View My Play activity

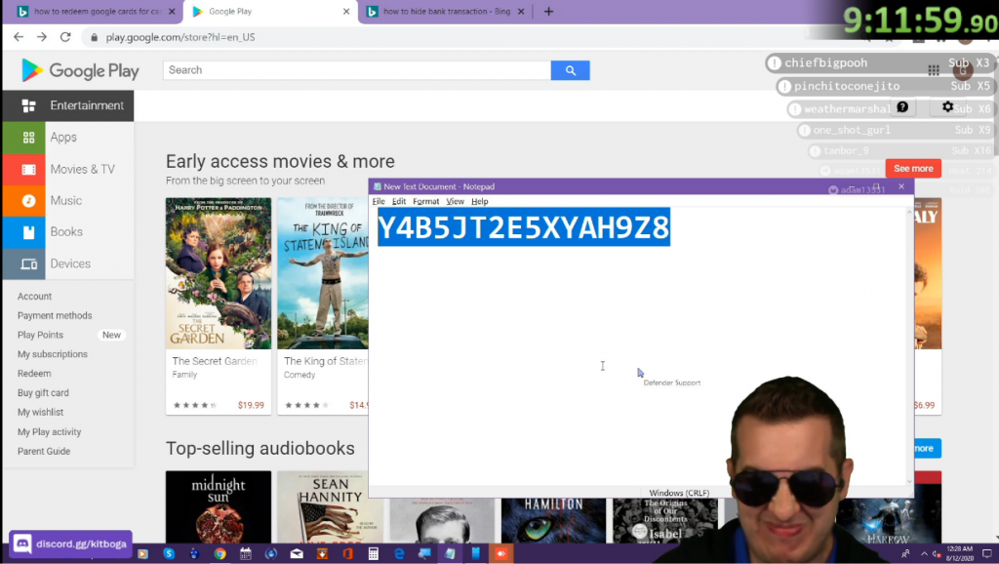click(49, 432)
